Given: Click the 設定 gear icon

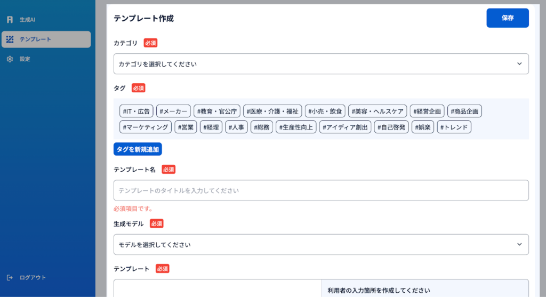Looking at the screenshot, I should click(x=10, y=59).
